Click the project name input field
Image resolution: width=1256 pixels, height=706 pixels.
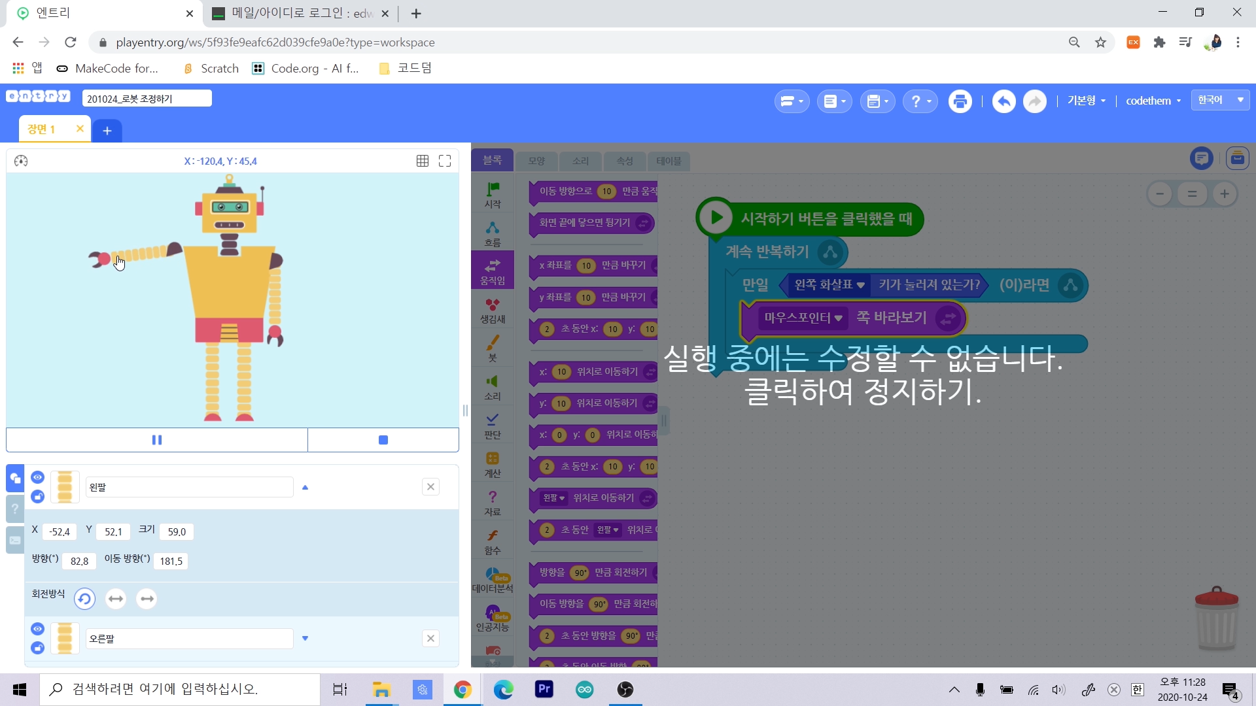pos(147,99)
